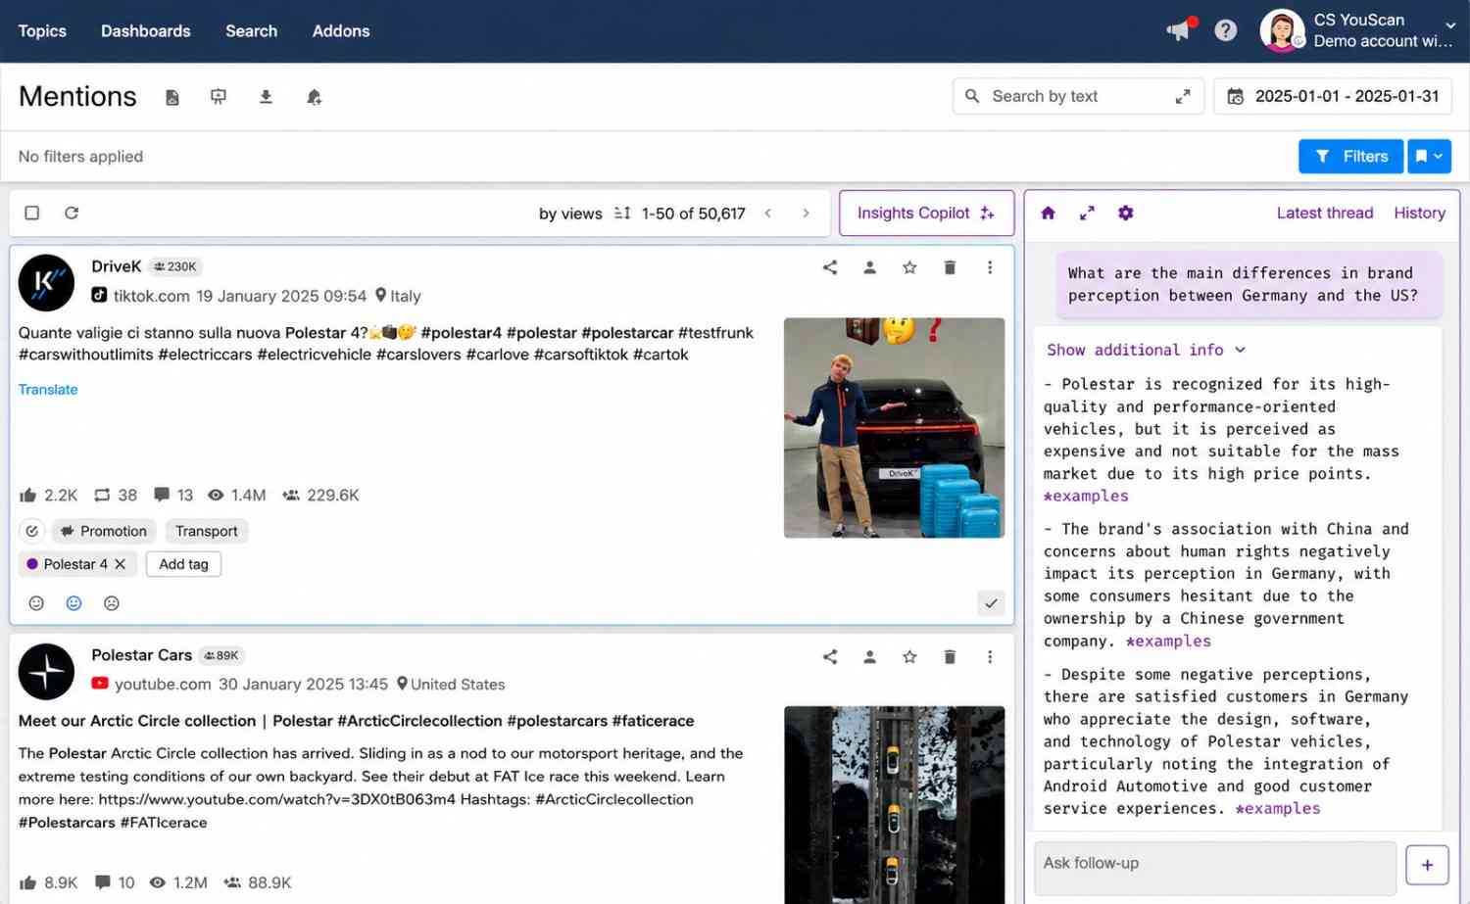Share the Polestar Cars mention

point(830,656)
